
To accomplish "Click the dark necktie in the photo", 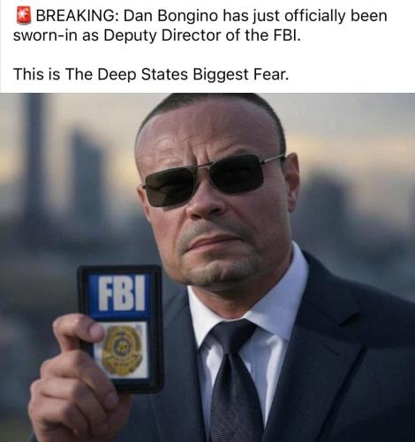I will pos(234,382).
